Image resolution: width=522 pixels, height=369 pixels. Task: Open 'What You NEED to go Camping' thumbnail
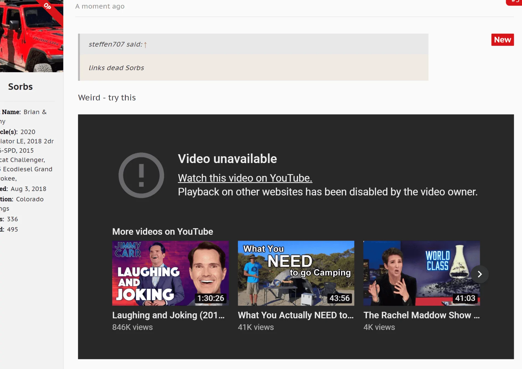pos(296,273)
